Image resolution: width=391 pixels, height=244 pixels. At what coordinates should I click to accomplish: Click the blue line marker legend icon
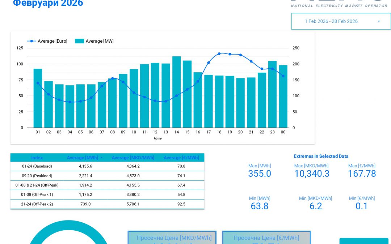(x=31, y=41)
